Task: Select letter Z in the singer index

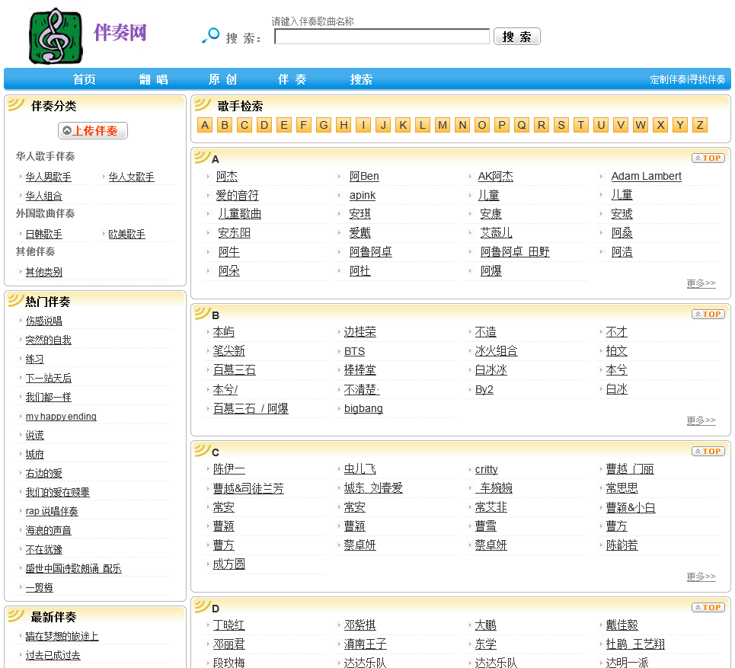Action: coord(700,125)
